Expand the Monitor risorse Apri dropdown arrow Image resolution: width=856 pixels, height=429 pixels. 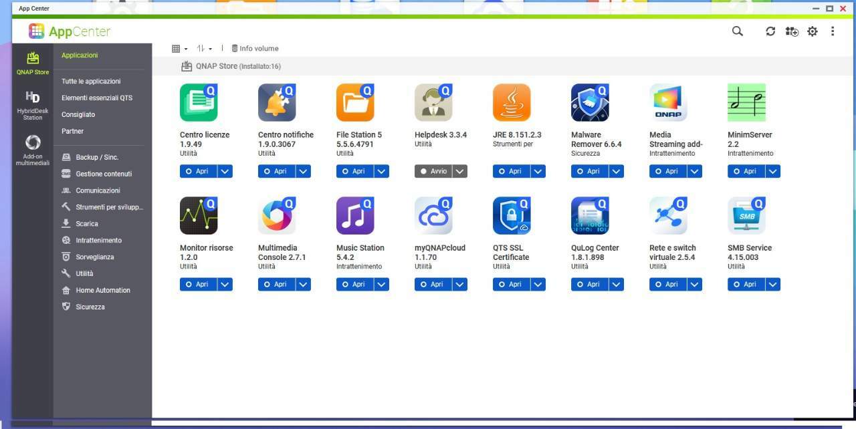[225, 285]
